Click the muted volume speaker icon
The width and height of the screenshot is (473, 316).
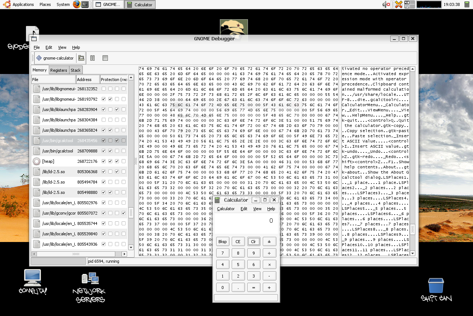click(x=386, y=4)
